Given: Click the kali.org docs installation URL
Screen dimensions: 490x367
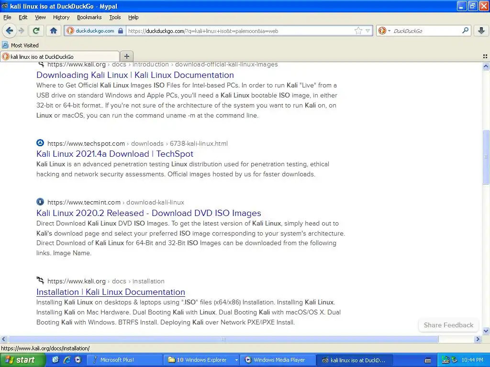Looking at the screenshot, I should (106, 281).
